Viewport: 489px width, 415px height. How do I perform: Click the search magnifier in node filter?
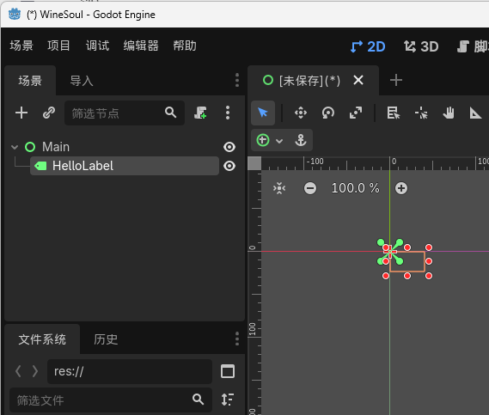coord(170,113)
